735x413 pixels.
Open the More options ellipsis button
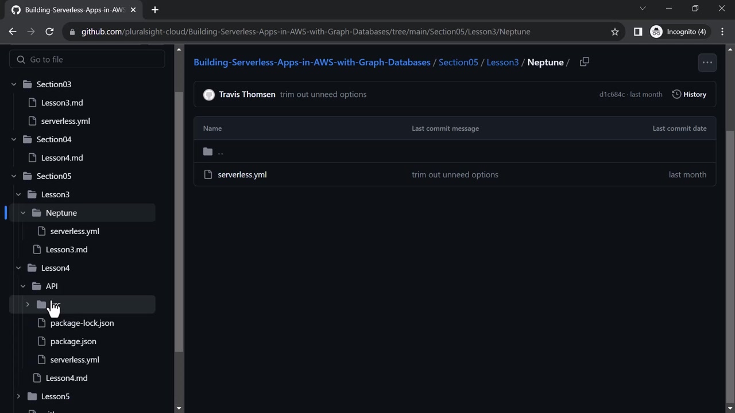pyautogui.click(x=707, y=63)
